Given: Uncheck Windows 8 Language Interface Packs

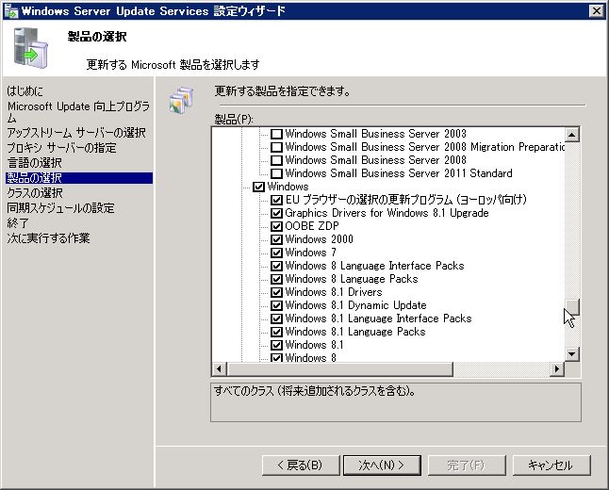Looking at the screenshot, I should click(x=276, y=266).
